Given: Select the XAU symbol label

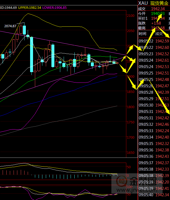Looking at the screenshot, I should pyautogui.click(x=143, y=3).
